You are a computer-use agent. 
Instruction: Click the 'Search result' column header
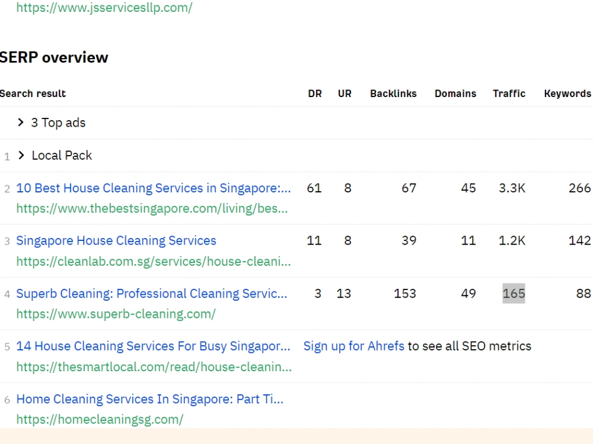33,94
